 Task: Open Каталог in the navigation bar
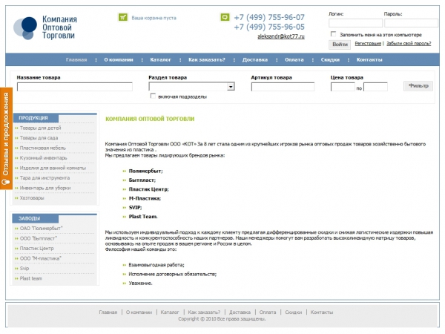point(161,59)
